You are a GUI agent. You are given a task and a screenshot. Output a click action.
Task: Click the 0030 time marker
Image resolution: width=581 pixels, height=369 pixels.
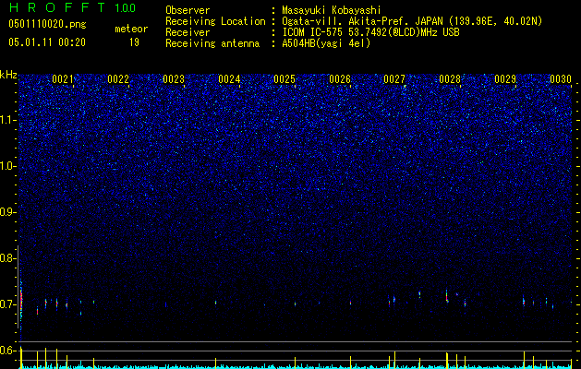[561, 79]
